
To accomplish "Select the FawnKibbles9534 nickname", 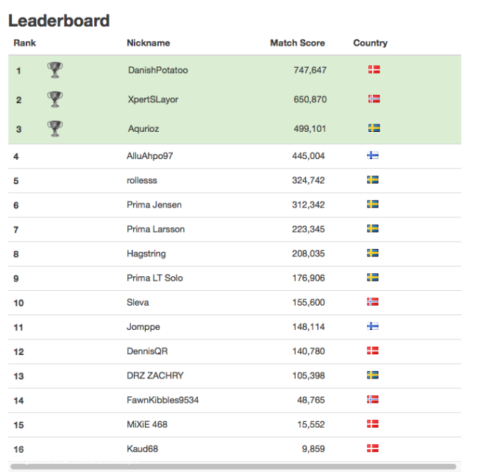I will [x=163, y=400].
